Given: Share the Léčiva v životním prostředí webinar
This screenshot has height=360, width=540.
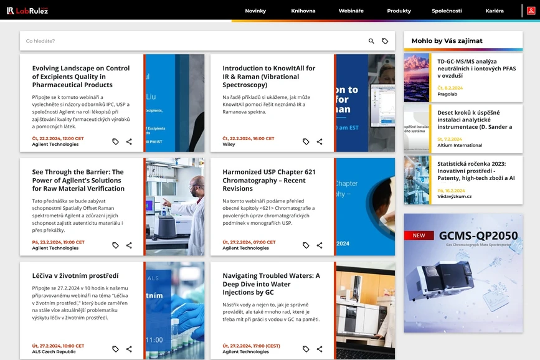Looking at the screenshot, I should 129,349.
